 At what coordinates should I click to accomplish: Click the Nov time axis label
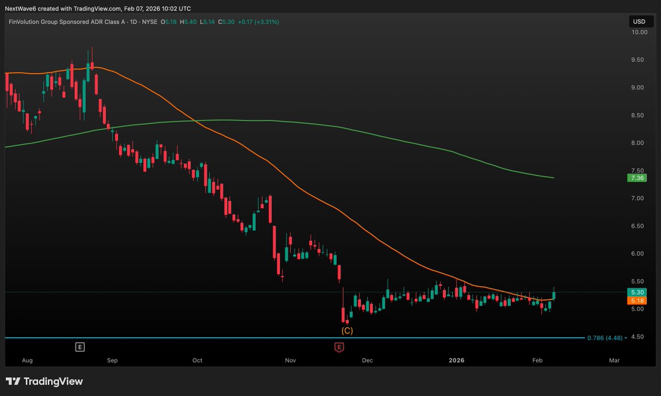291,361
